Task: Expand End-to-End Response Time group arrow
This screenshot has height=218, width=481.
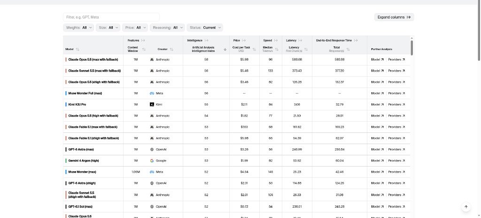Action: coord(356,40)
